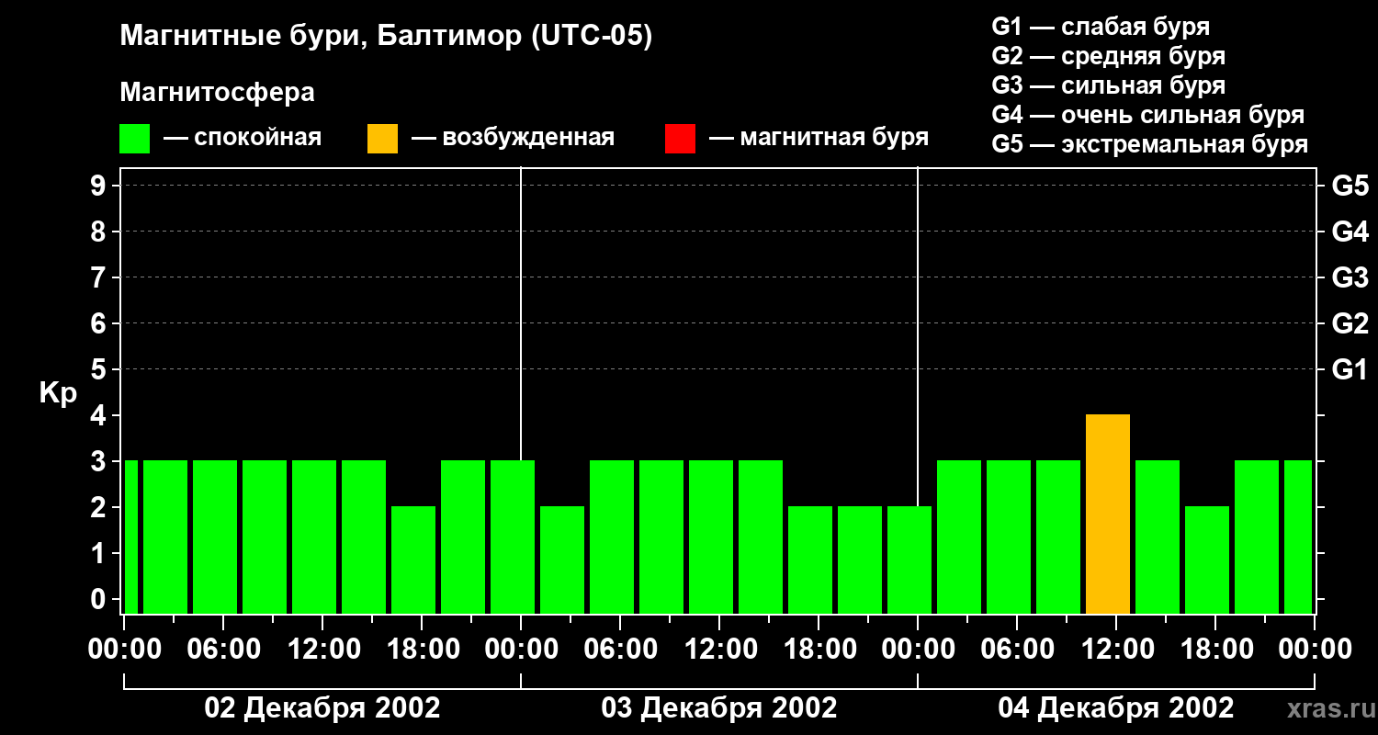
Task: Click the orange Kp 4 bar on 04 Декабря
Action: coord(1108,514)
